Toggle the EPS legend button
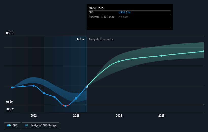Viewport: 208px width, 132px height. 12,126
